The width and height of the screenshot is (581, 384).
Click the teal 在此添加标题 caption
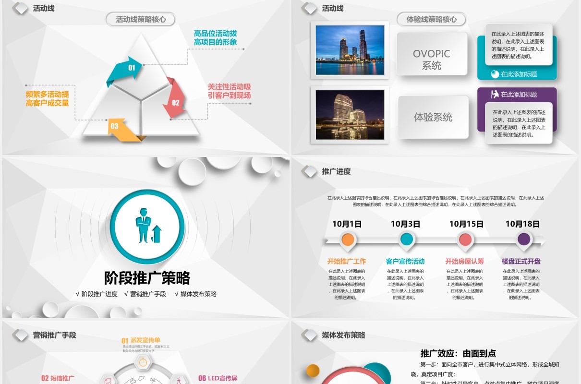point(519,74)
